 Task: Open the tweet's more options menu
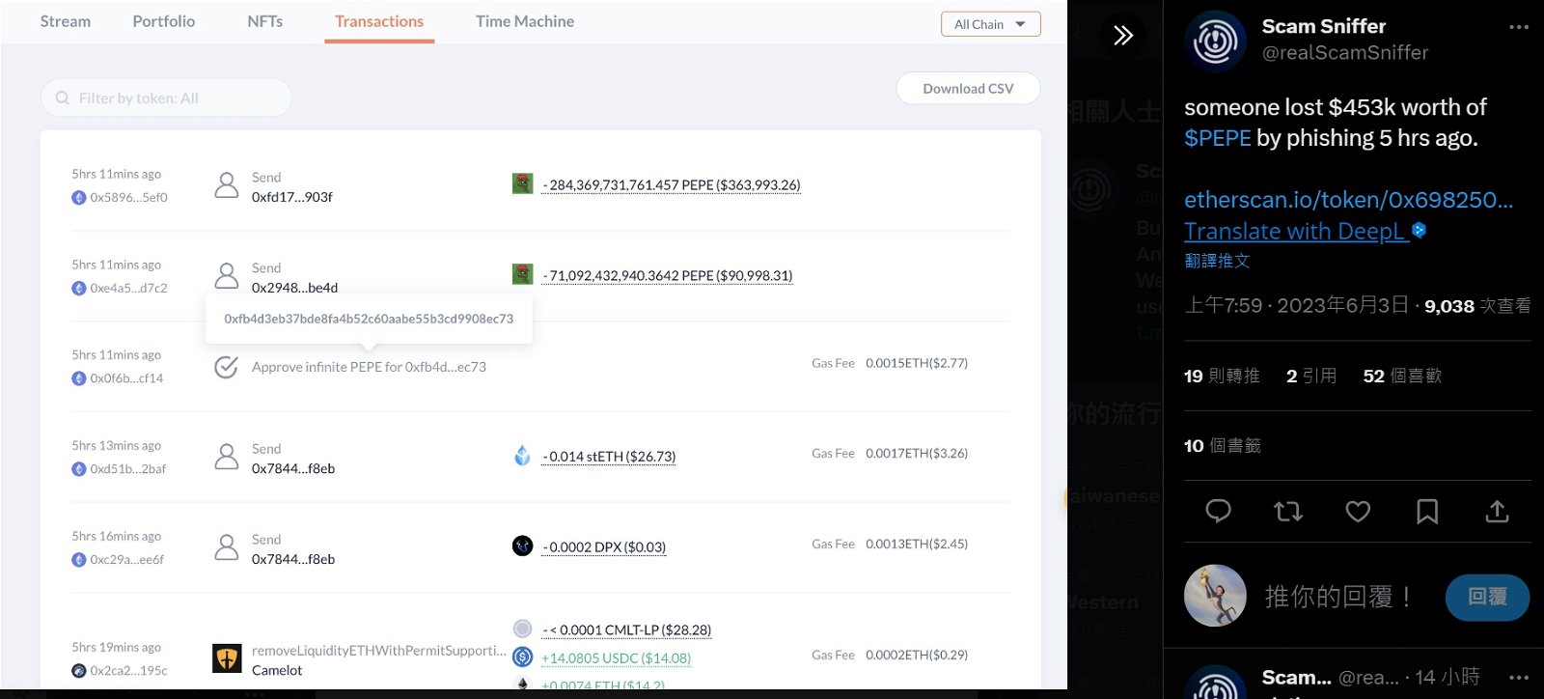tap(1518, 27)
